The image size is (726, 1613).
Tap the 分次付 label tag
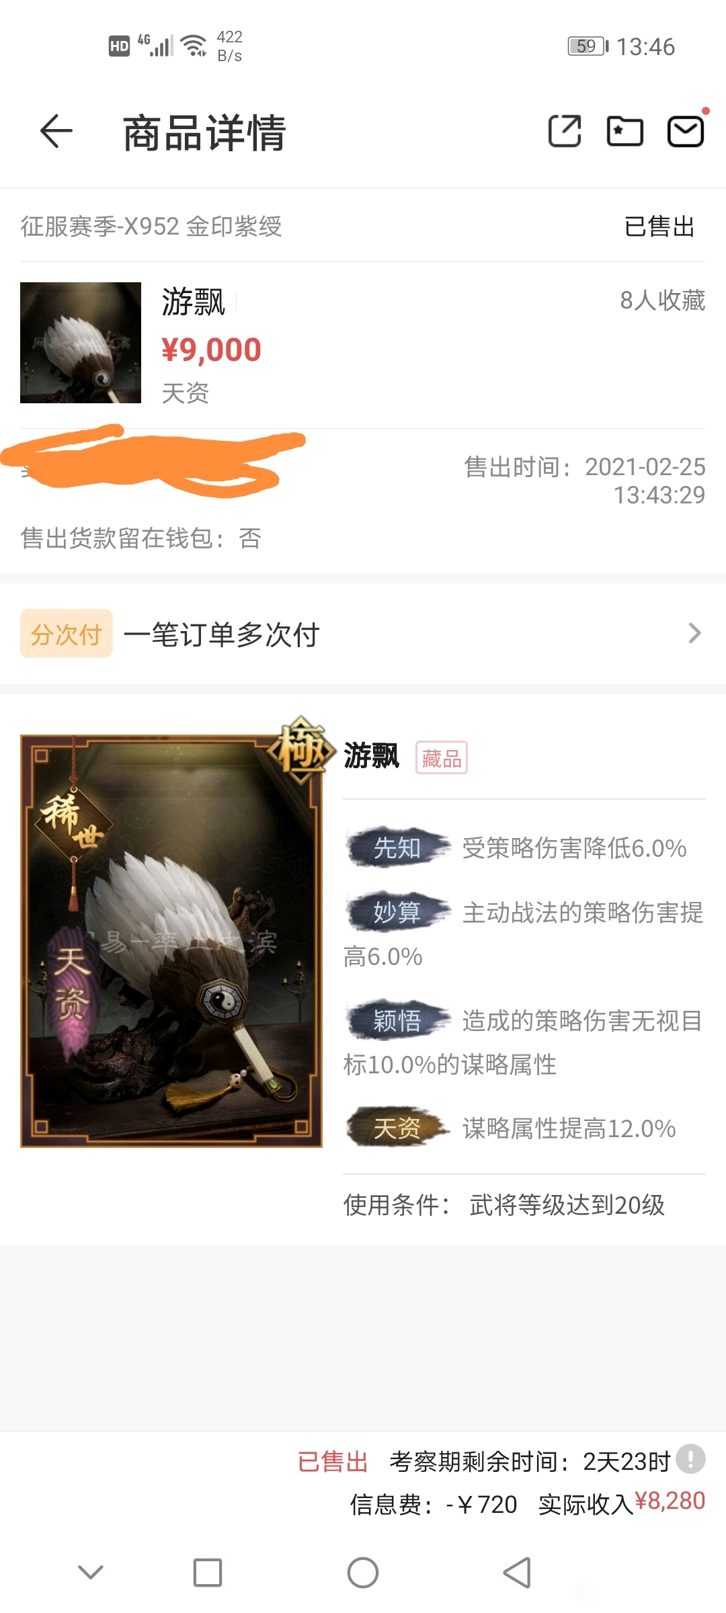pyautogui.click(x=67, y=634)
